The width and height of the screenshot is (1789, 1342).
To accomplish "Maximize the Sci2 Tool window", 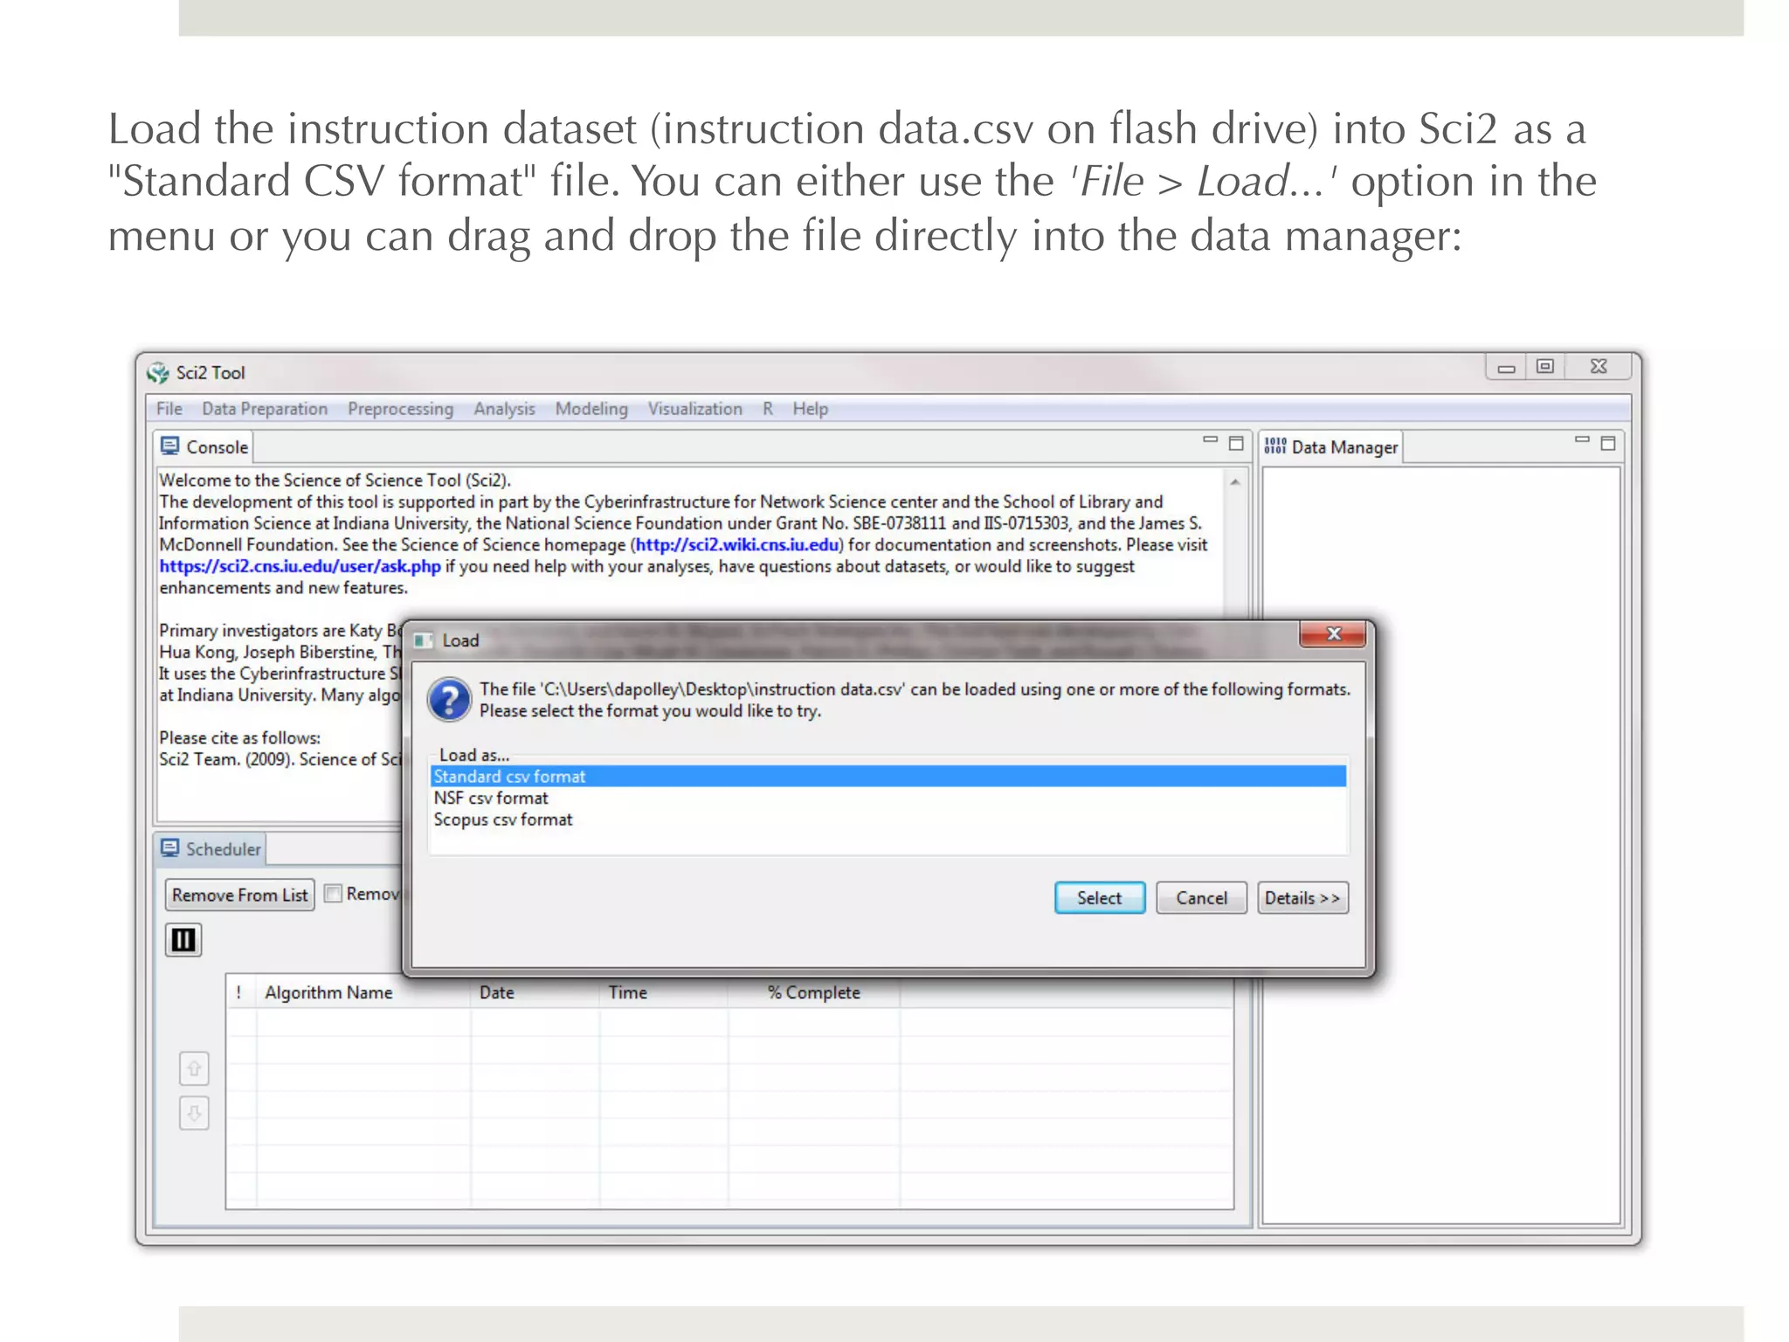I will [x=1545, y=367].
